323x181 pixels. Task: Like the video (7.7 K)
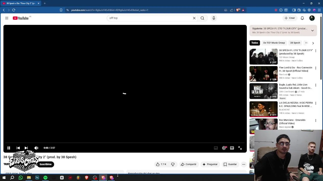(x=161, y=164)
